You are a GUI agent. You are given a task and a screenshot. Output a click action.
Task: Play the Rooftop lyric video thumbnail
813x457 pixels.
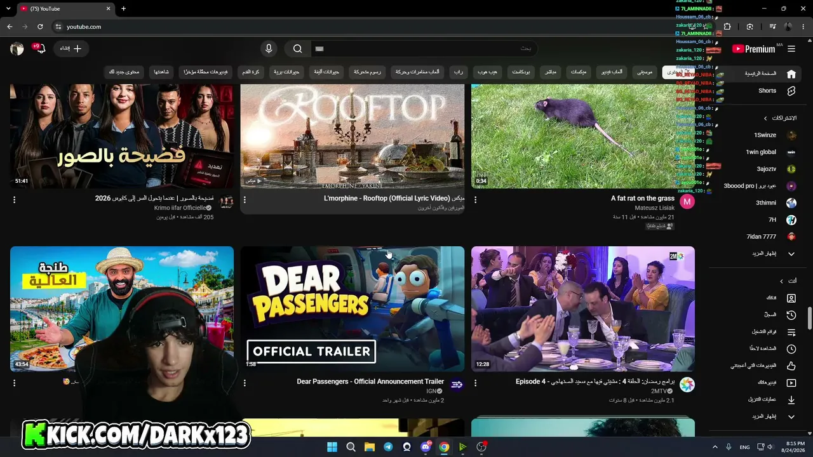point(353,136)
